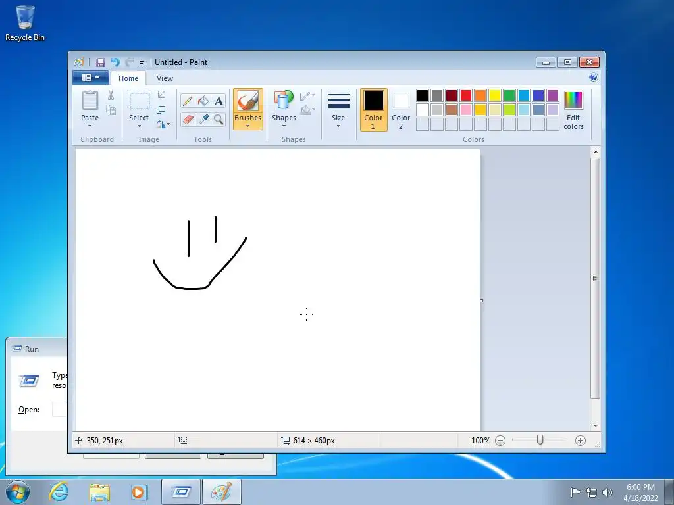Pick the black color swatch
This screenshot has height=505, width=674.
pyautogui.click(x=423, y=95)
